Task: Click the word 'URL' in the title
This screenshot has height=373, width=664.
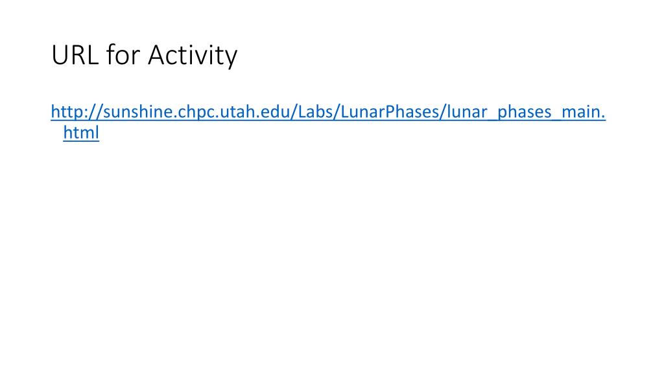Action: [75, 54]
